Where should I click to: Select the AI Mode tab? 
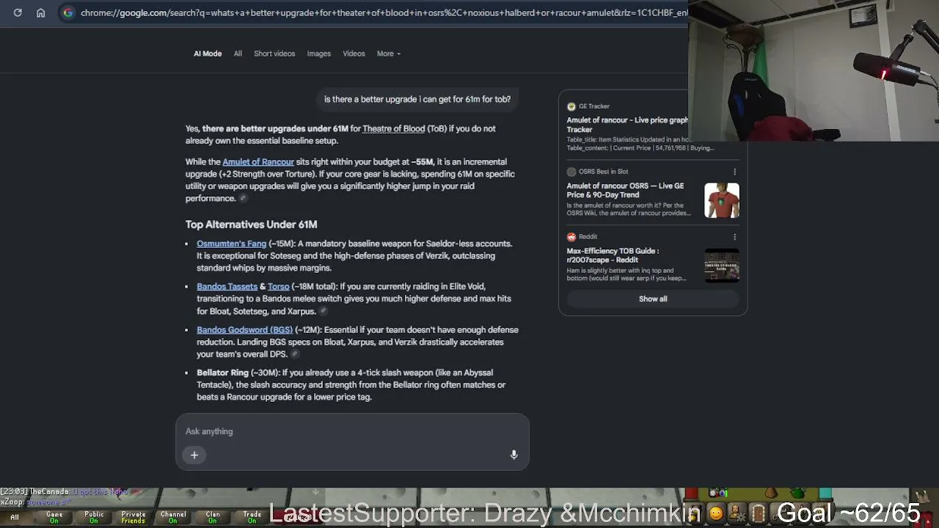[208, 54]
